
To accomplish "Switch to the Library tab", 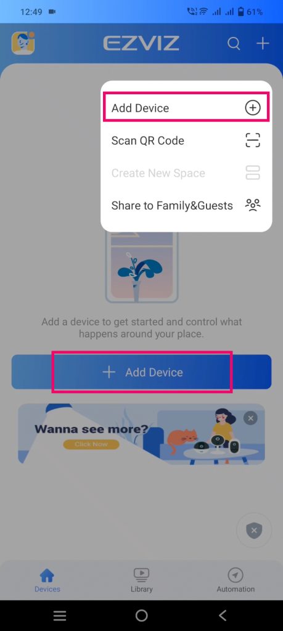I will tap(141, 580).
